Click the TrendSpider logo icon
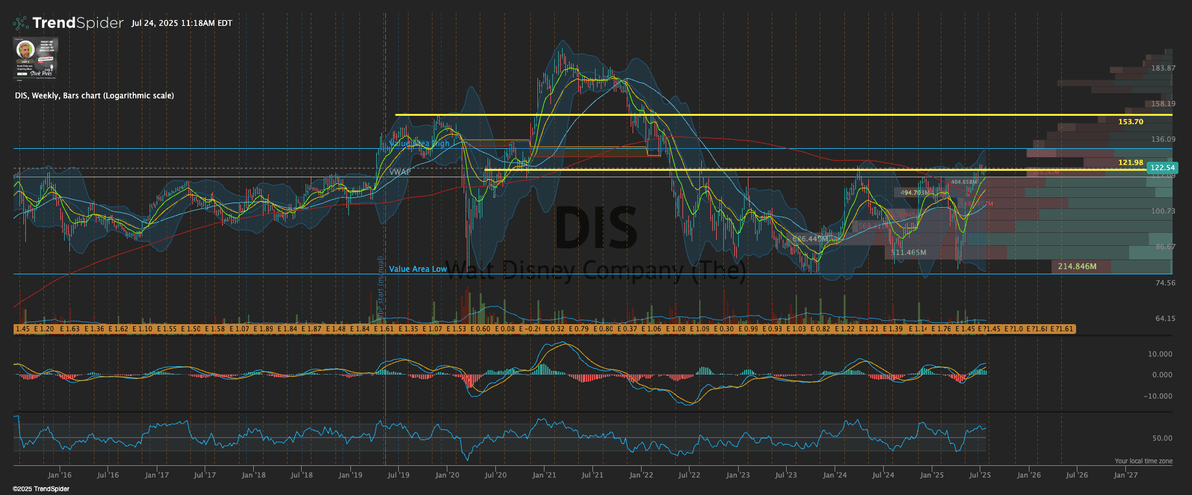Viewport: 1192px width, 495px height. pos(21,23)
